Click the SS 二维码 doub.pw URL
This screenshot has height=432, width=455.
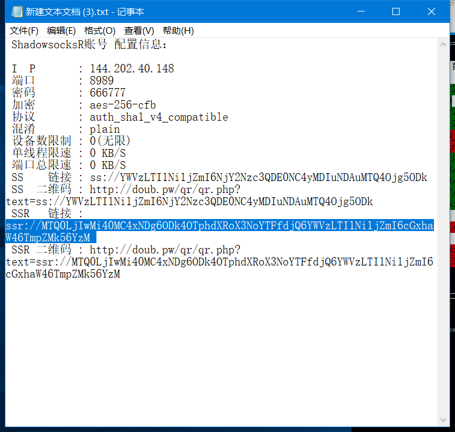(165, 189)
